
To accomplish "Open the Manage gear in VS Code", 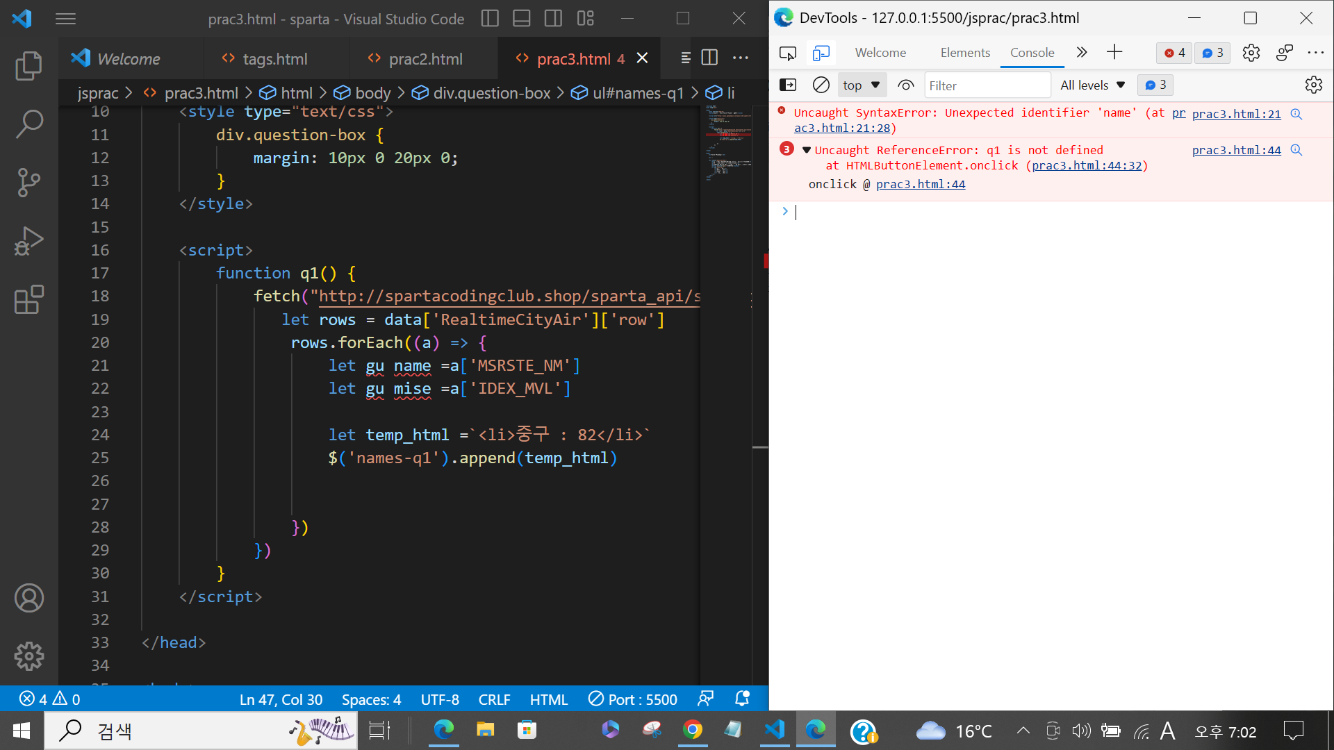I will coord(28,656).
